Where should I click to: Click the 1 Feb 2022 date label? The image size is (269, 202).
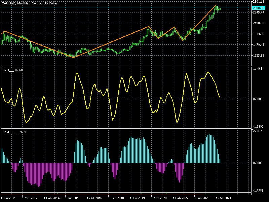click(x=181, y=198)
